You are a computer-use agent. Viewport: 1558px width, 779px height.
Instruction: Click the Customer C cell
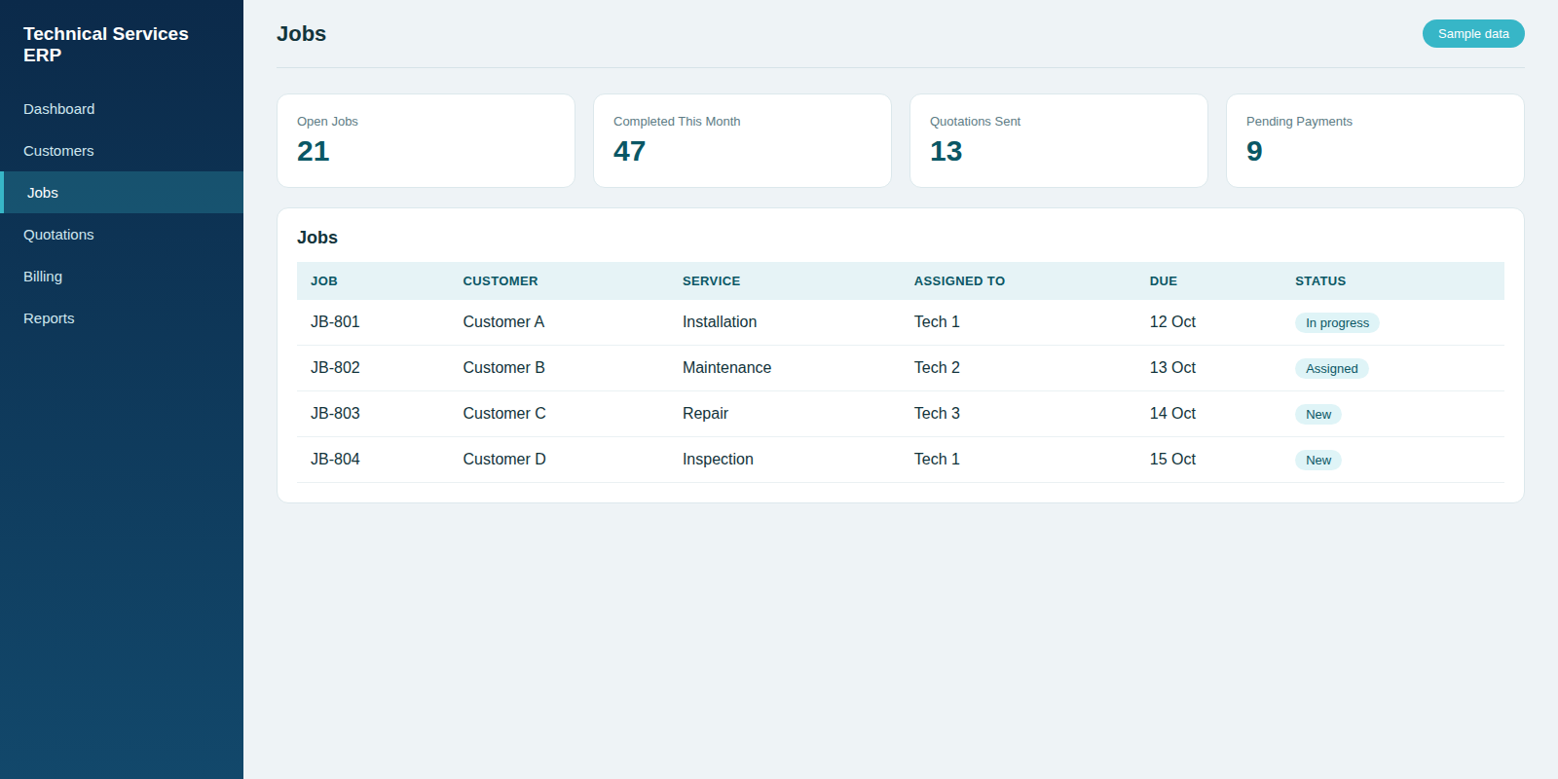pos(504,414)
